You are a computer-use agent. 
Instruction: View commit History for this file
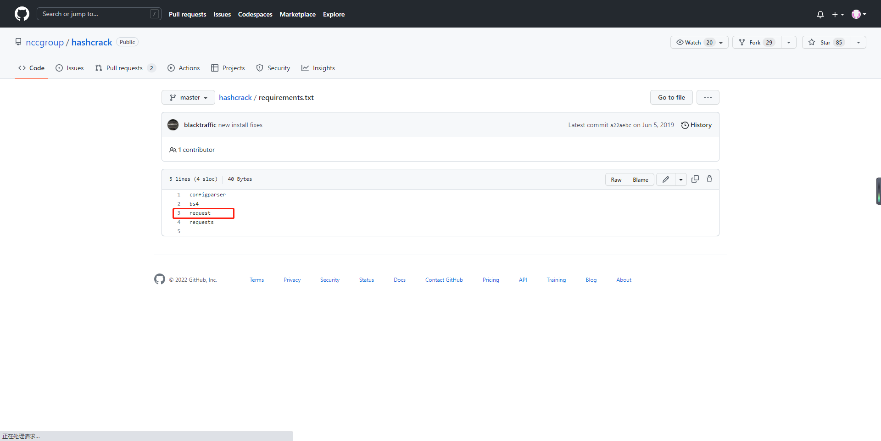(696, 125)
